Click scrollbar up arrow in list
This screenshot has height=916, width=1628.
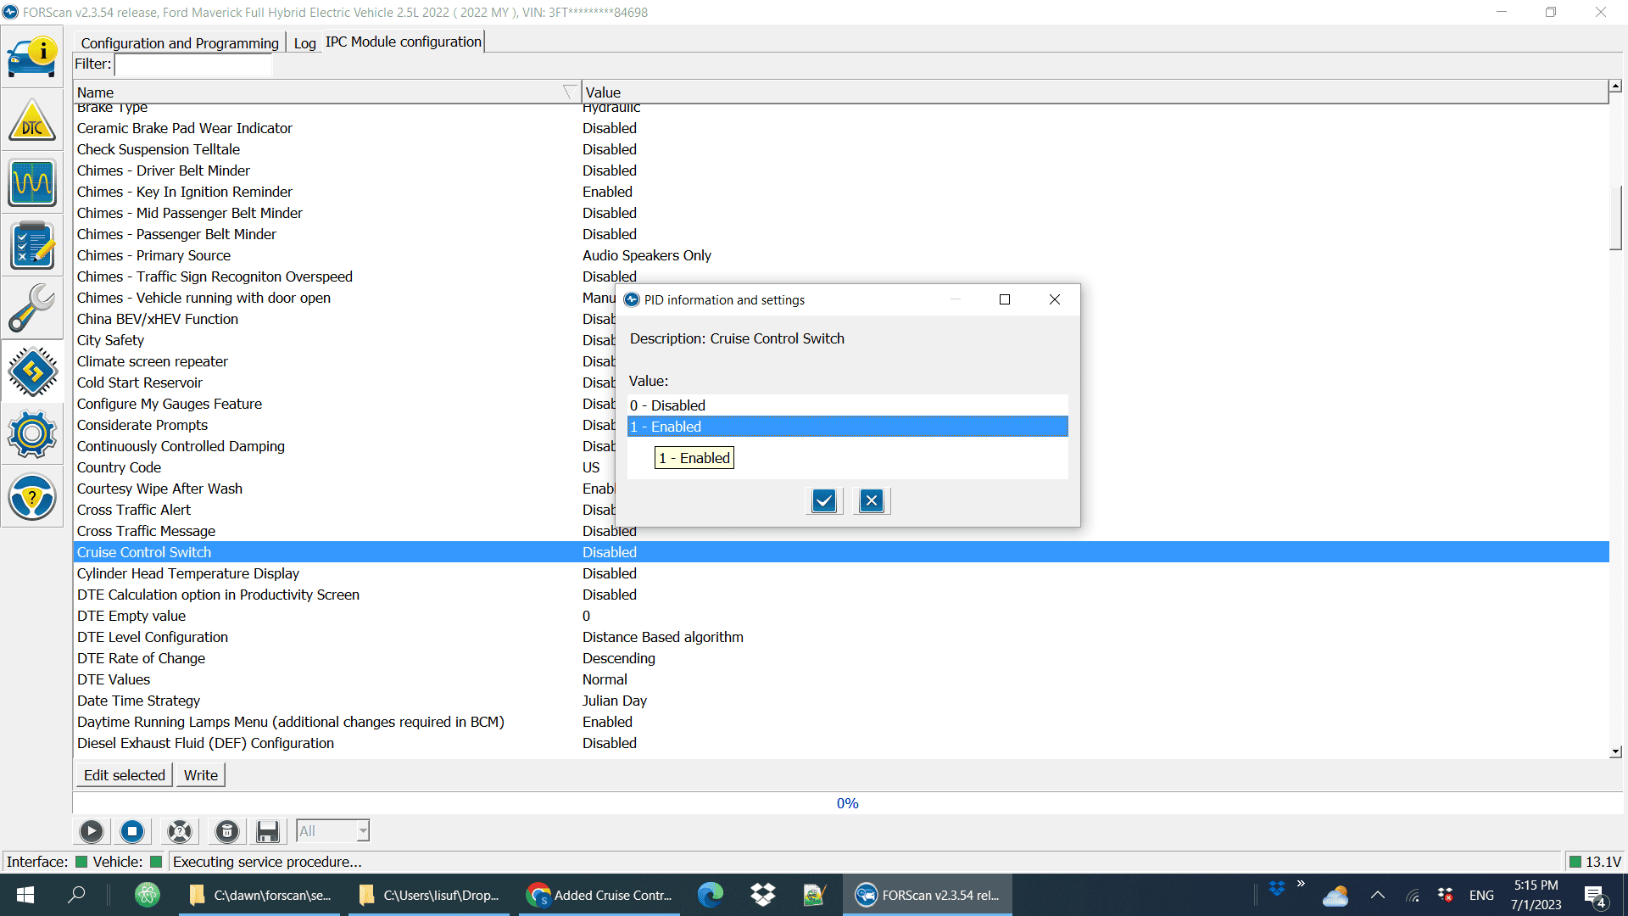1615,86
